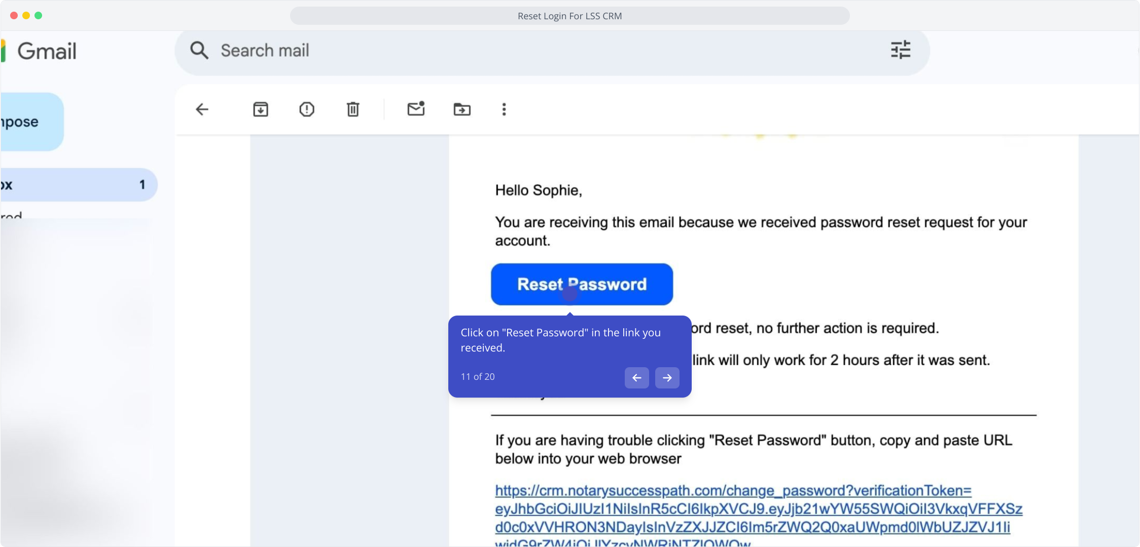Report spam using the exclamation icon

coord(307,109)
